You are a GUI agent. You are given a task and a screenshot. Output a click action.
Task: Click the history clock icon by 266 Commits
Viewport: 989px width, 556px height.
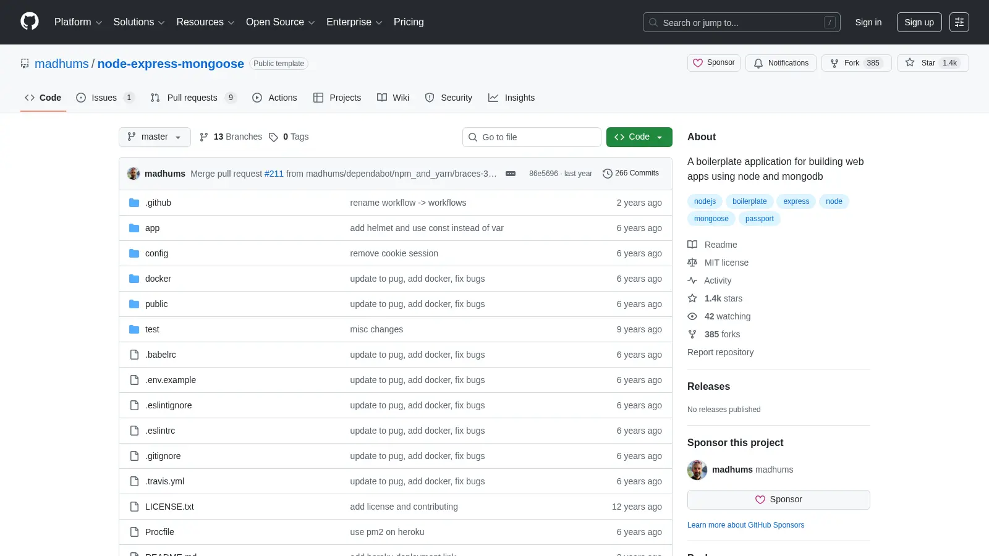(608, 174)
